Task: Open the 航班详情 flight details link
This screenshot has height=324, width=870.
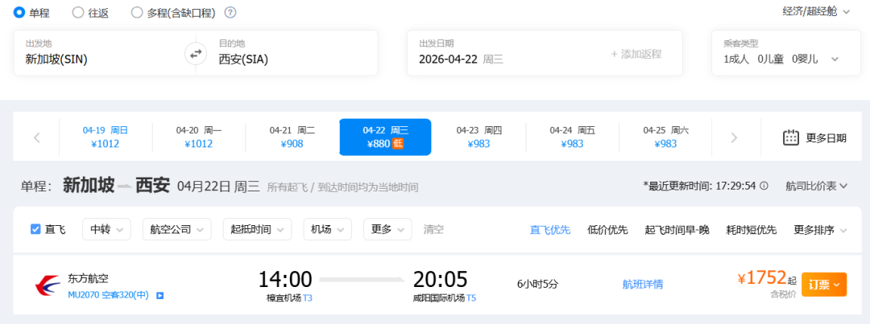Action: (x=643, y=284)
